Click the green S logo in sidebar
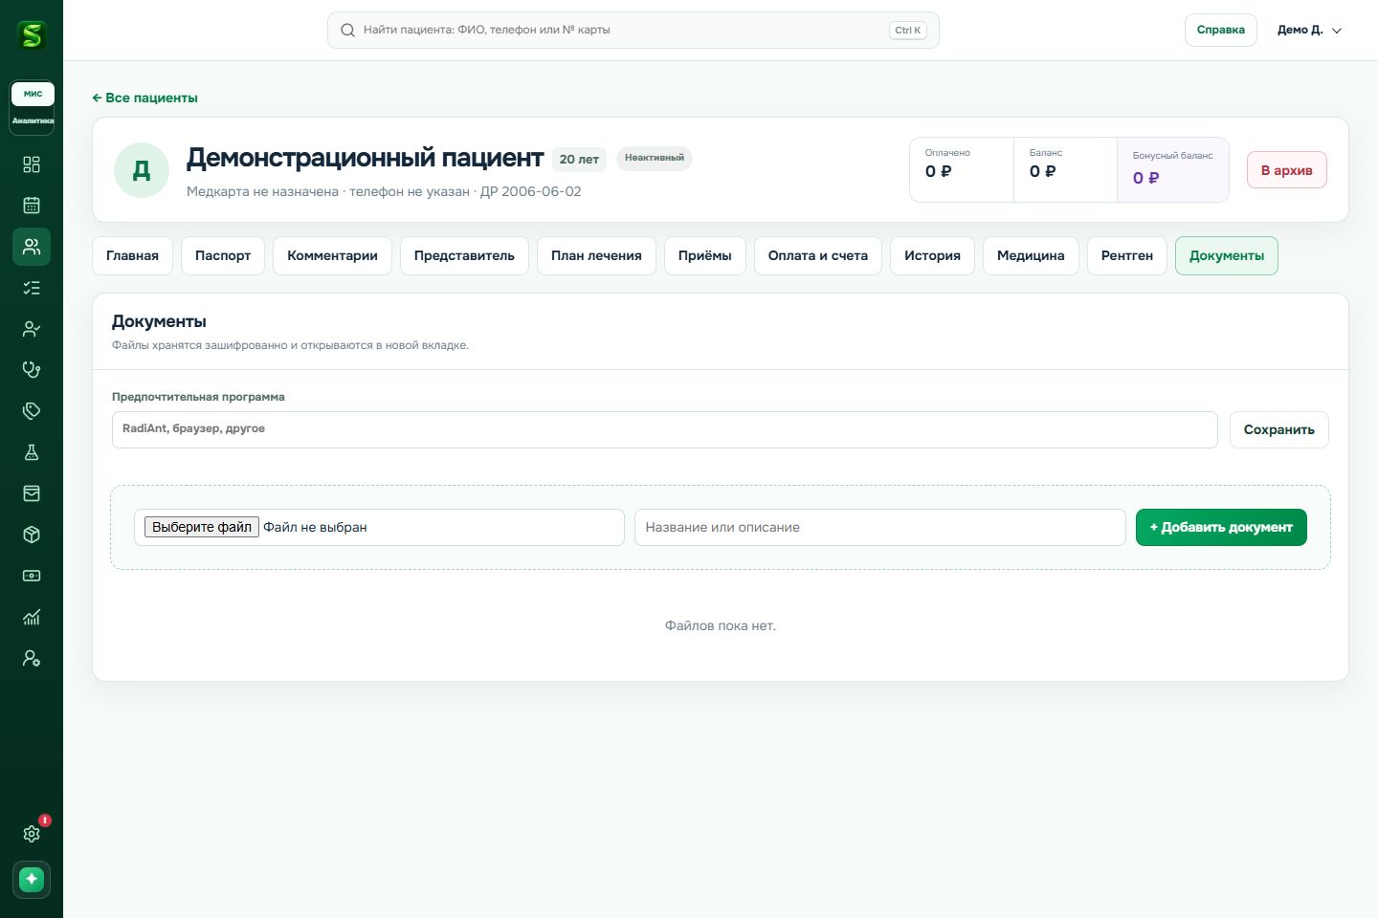Image resolution: width=1378 pixels, height=918 pixels. click(x=32, y=35)
